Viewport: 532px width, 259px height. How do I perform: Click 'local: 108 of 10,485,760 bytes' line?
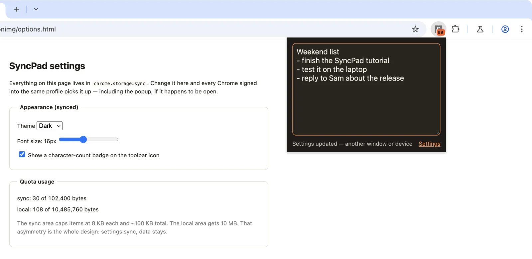click(58, 209)
